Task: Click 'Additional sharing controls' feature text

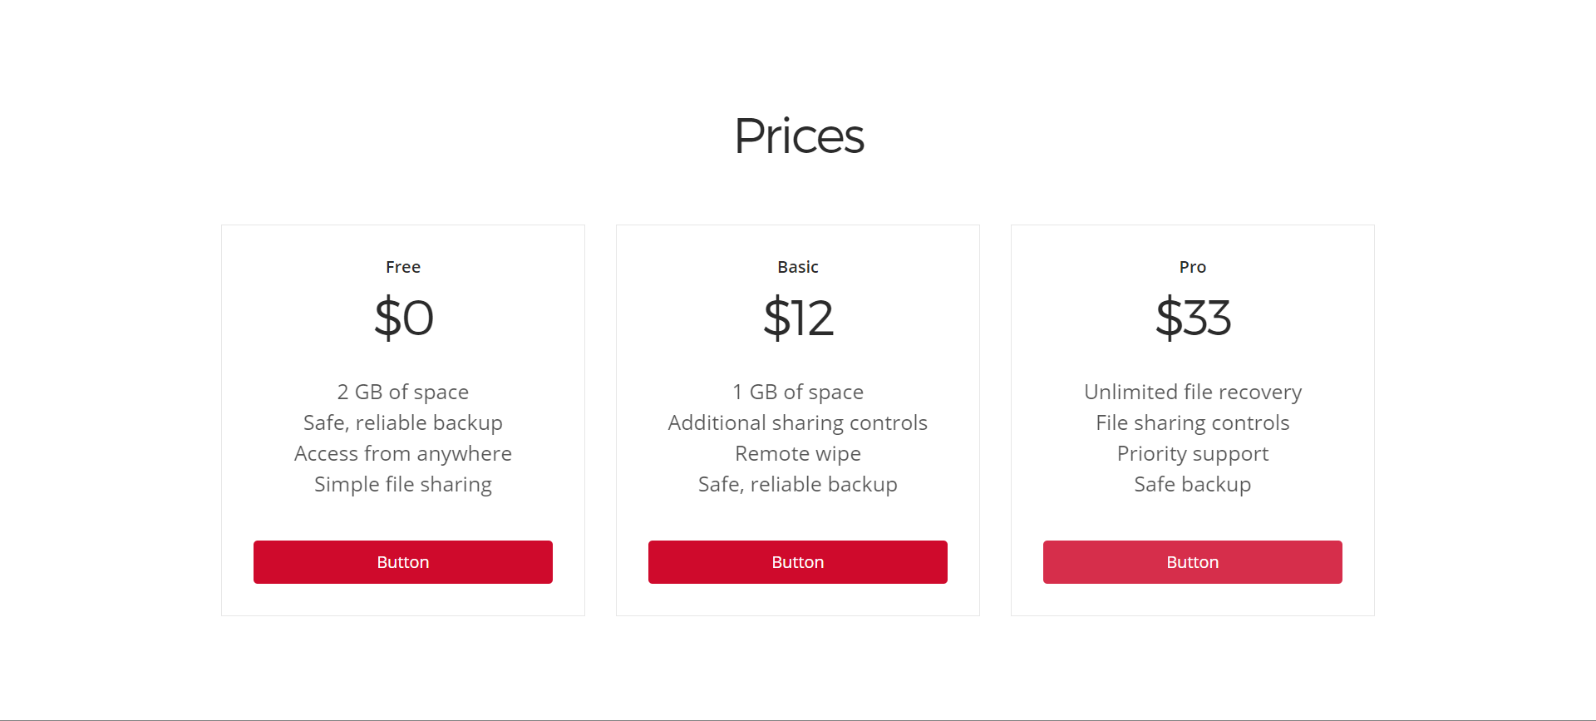Action: (798, 422)
